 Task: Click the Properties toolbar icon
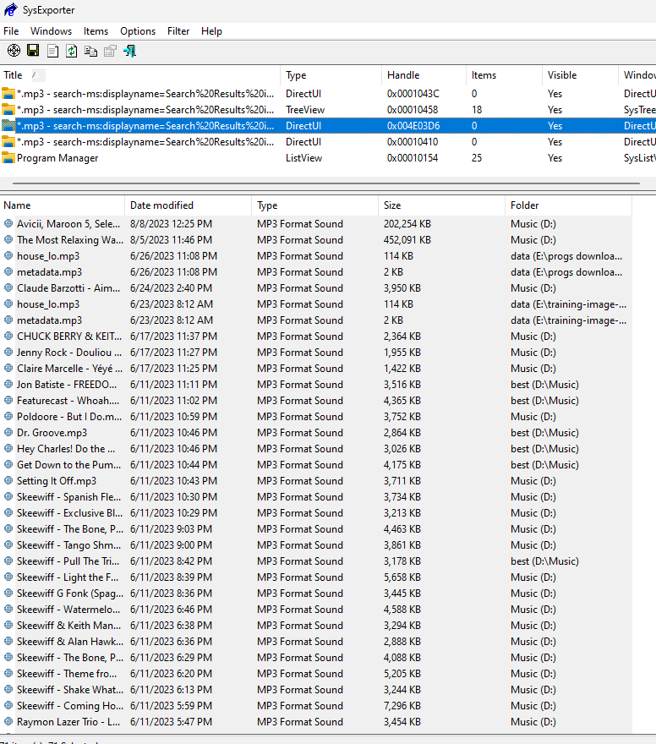click(x=110, y=51)
